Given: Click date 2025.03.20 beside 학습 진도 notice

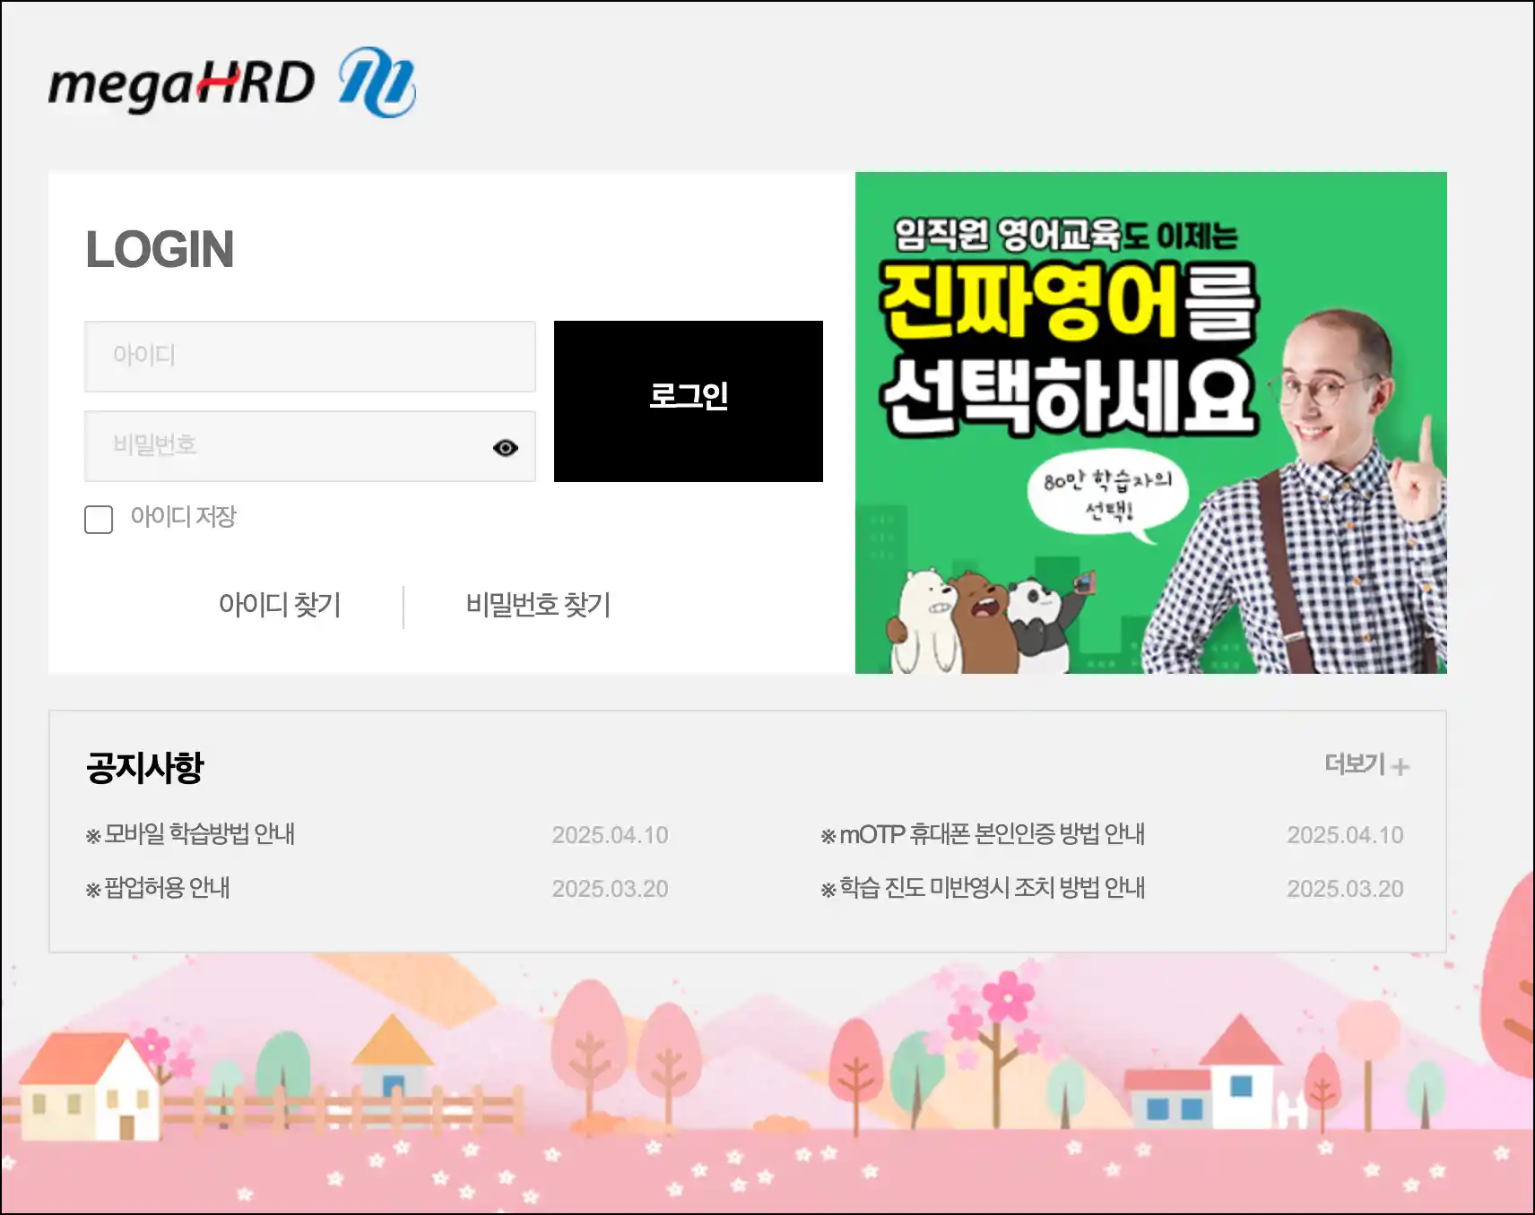Looking at the screenshot, I should (x=1345, y=889).
